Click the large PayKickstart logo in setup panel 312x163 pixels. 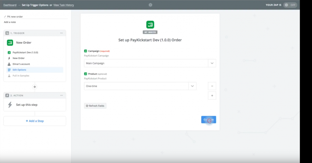click(150, 25)
